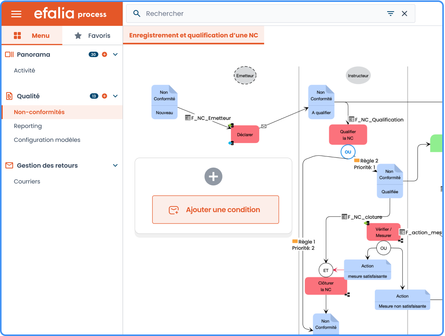Click the form icon beside F_NC_Emetteur

187,118
